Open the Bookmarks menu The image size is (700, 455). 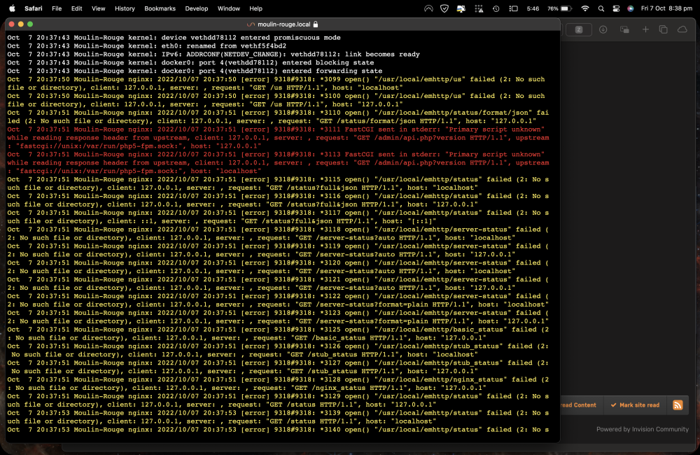coord(160,8)
